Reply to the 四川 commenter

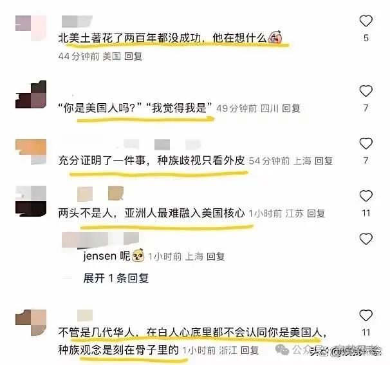(291, 108)
